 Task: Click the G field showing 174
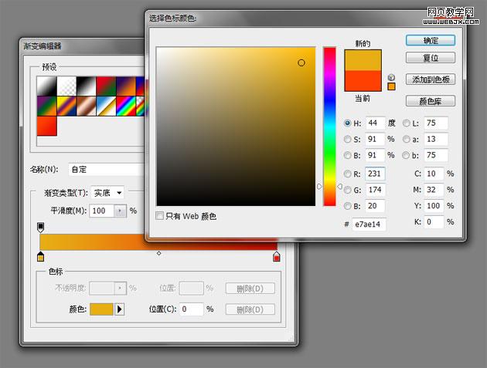pos(375,190)
